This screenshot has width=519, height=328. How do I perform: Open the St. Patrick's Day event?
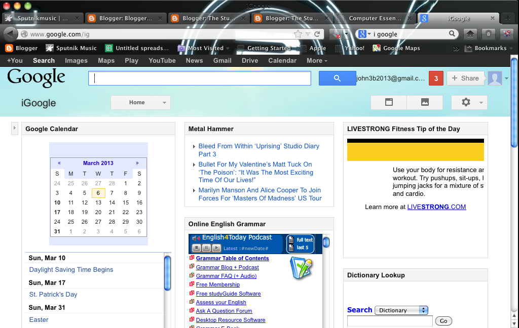click(x=53, y=295)
